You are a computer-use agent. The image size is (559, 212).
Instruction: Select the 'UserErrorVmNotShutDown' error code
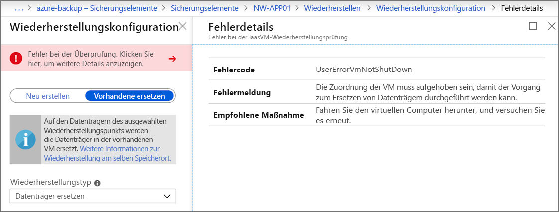(x=364, y=70)
